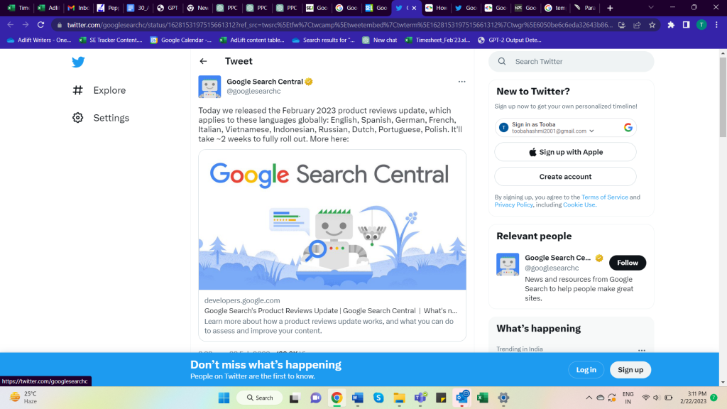
Task: Open Chrome's three-dot menu
Action: 717,25
